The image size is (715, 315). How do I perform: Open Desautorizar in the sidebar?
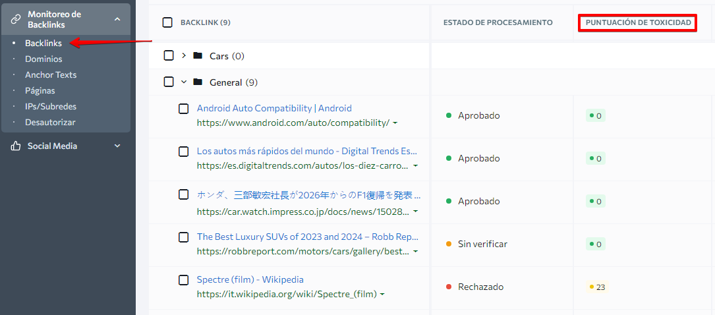point(50,122)
